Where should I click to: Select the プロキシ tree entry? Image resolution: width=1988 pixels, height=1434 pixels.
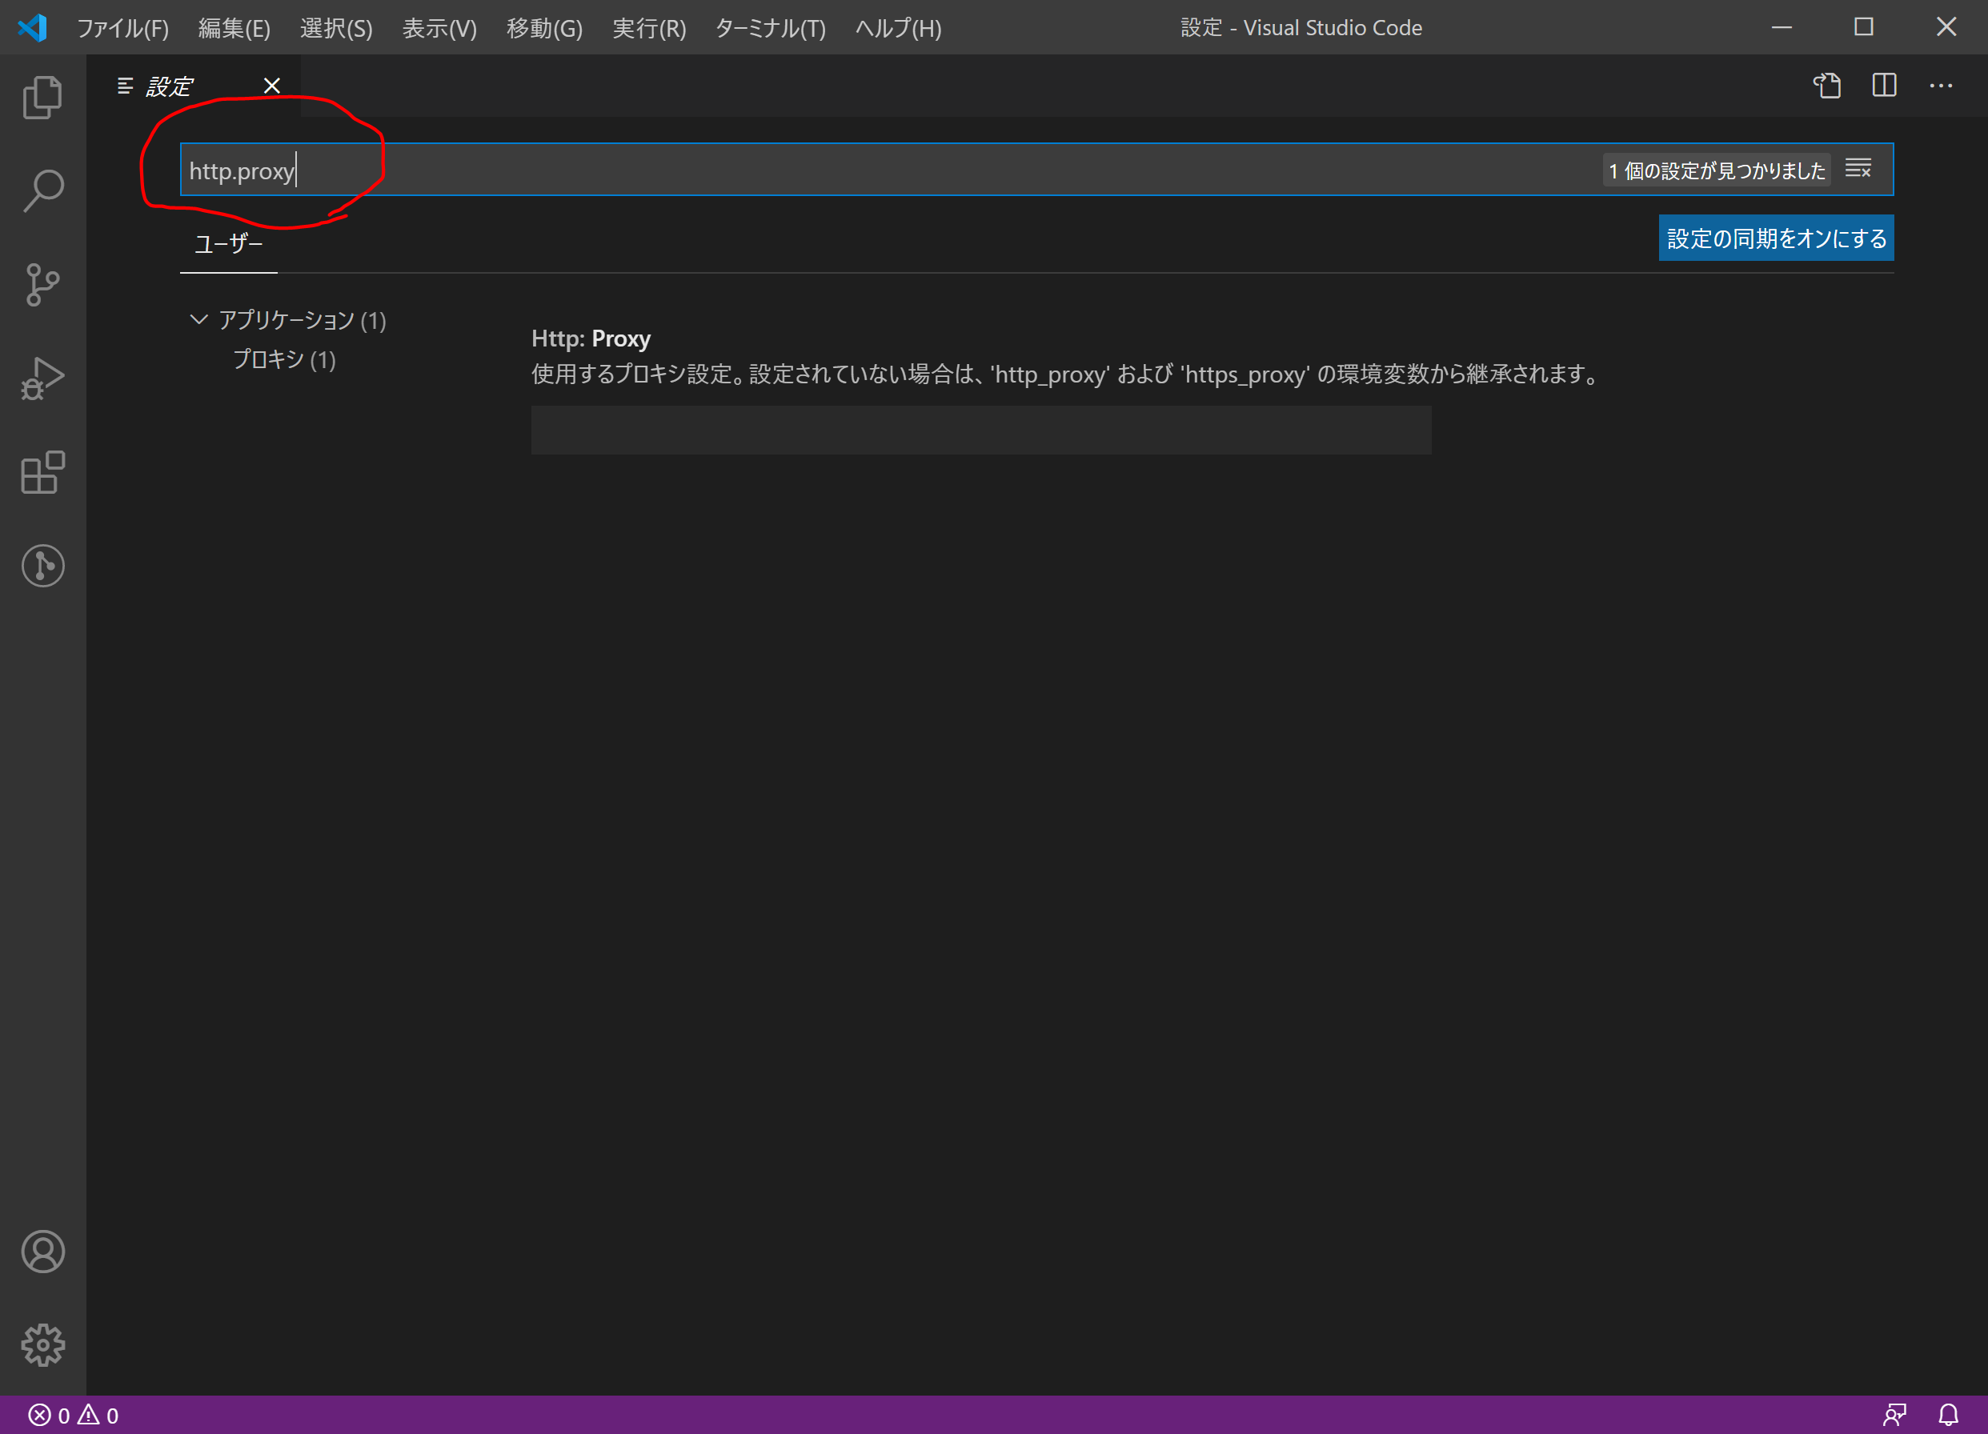(284, 359)
